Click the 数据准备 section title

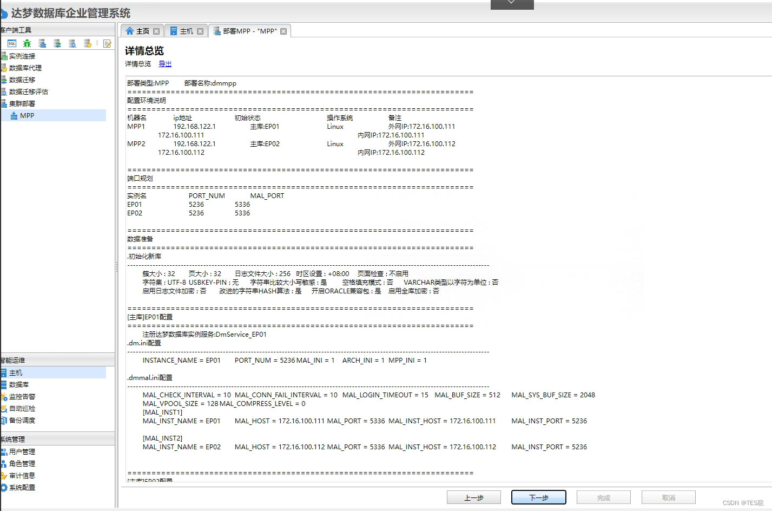click(140, 239)
